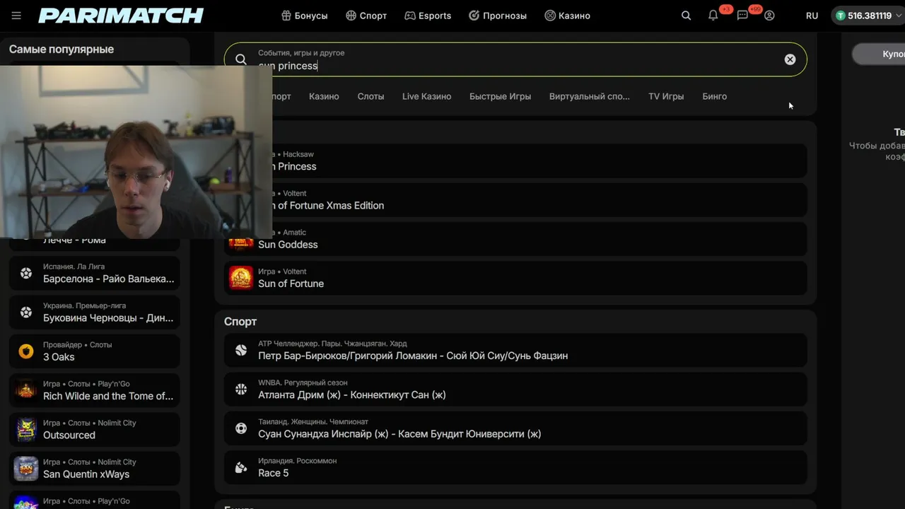905x509 pixels.
Task: Open the 516.381119 balance menu
Action: [868, 16]
